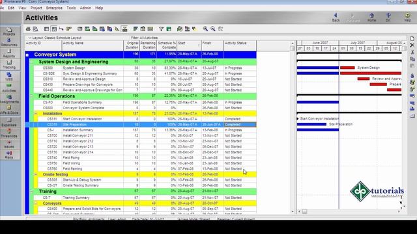Toggle the Bottom Layout toolbar icon
The height and width of the screenshot is (234, 417).
point(124,29)
